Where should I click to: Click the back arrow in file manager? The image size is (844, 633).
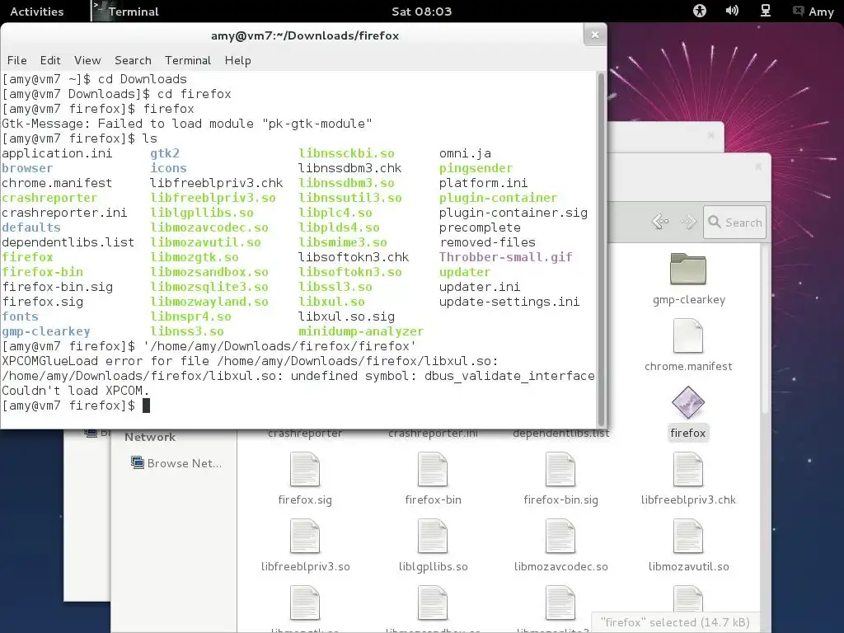click(660, 222)
